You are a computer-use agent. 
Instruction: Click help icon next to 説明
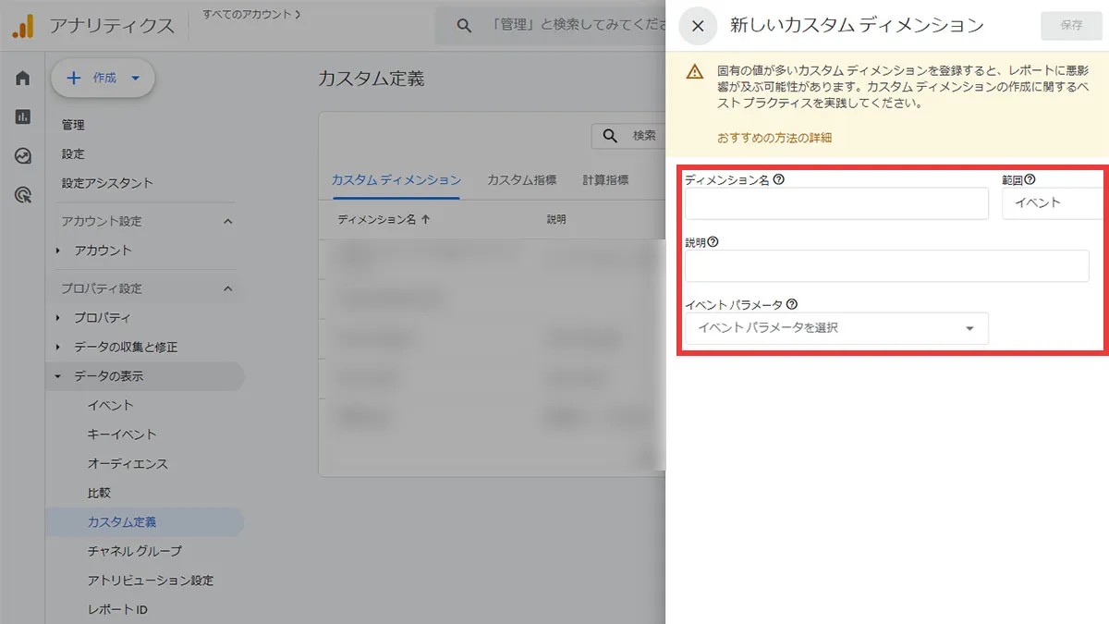click(x=713, y=242)
